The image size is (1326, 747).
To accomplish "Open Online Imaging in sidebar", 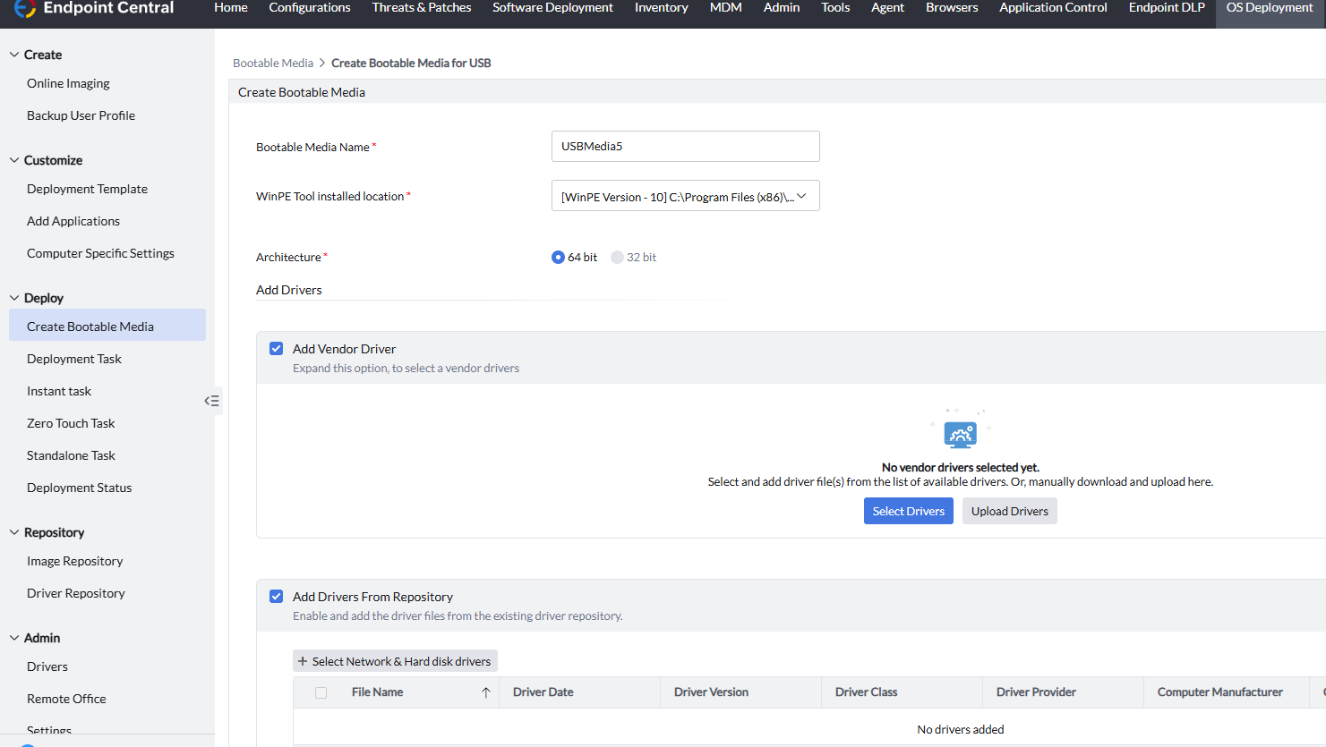I will pyautogui.click(x=68, y=83).
